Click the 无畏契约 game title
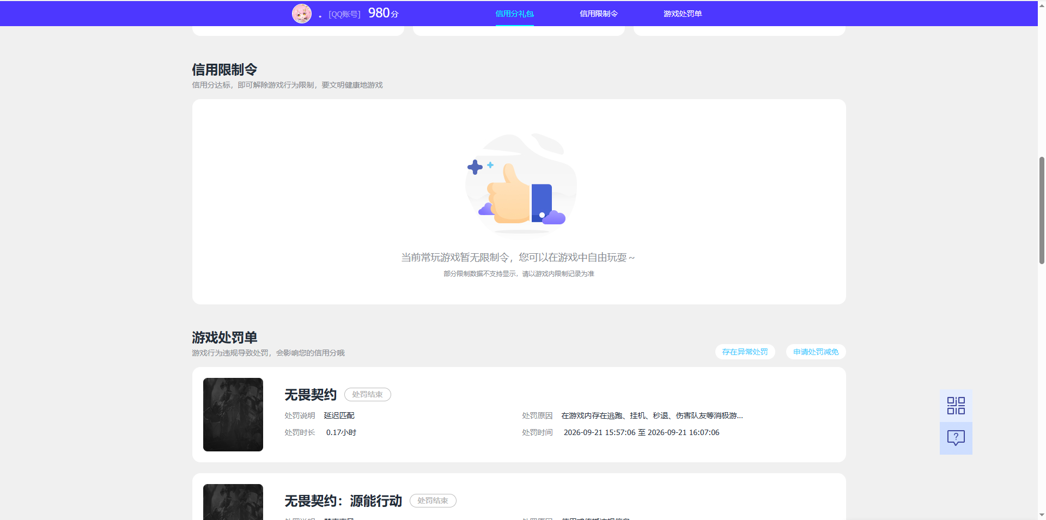Viewport: 1046px width, 520px height. [x=311, y=395]
